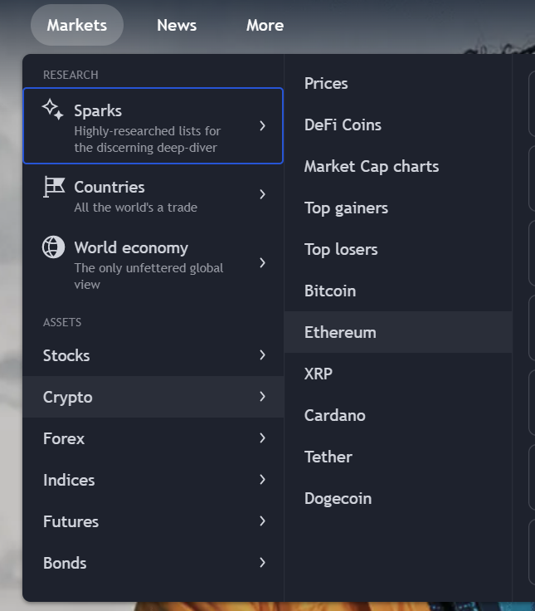535x611 pixels.
Task: Open the More menu
Action: 265,26
